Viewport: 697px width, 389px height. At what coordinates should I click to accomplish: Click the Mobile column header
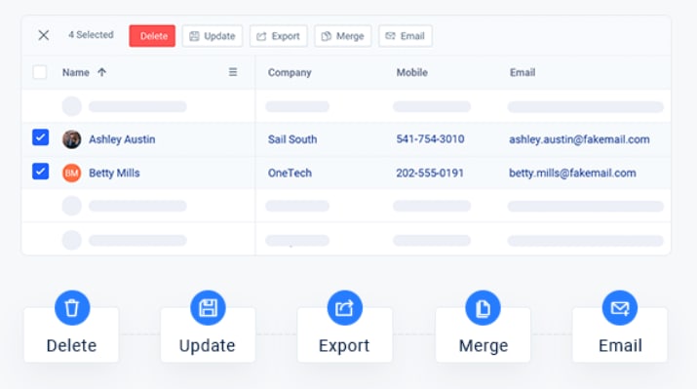pyautogui.click(x=412, y=72)
